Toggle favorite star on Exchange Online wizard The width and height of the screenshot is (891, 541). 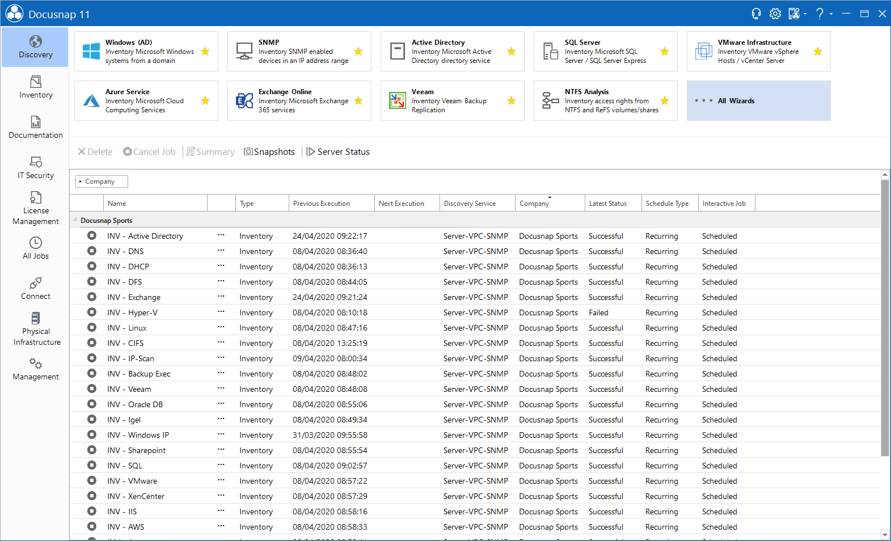(358, 100)
